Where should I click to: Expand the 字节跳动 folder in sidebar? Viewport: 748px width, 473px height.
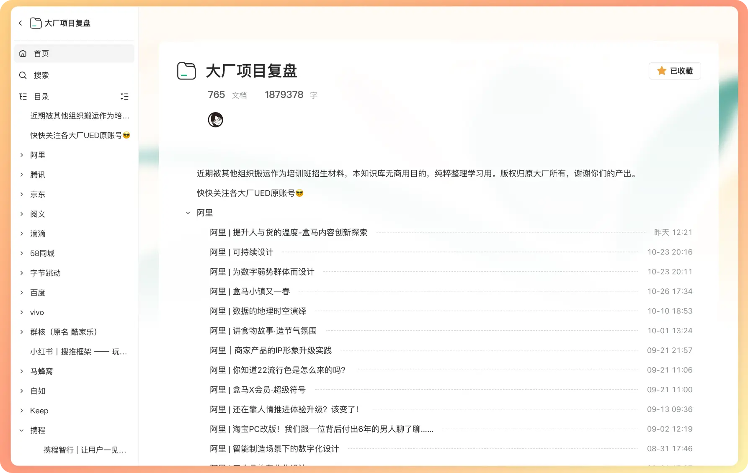click(x=22, y=273)
